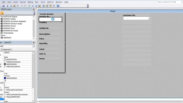Close the VBAProject explorer pane
183x103 pixels.
(33, 9)
